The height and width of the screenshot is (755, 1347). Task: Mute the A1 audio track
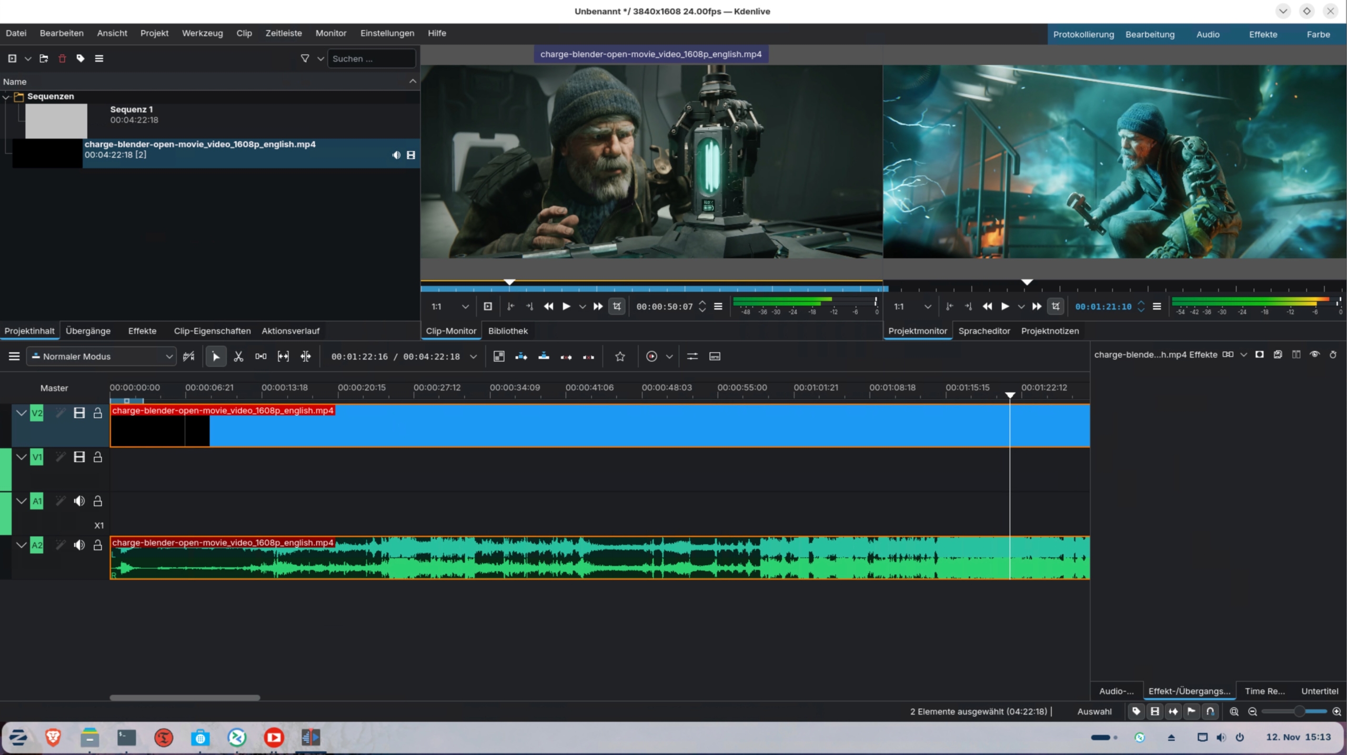click(79, 501)
